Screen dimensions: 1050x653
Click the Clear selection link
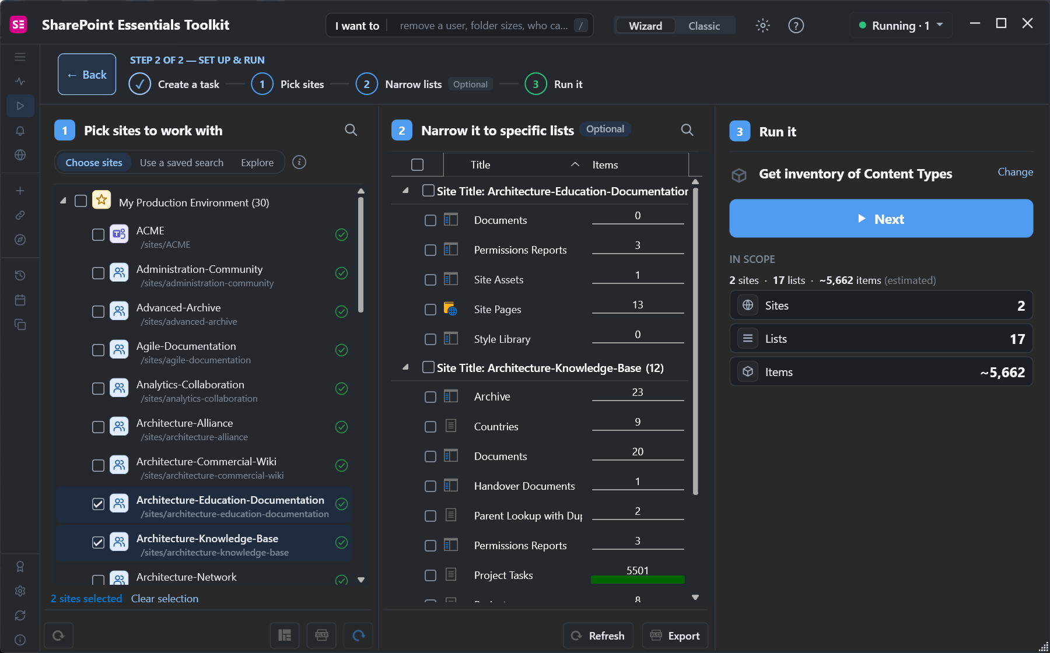[164, 599]
